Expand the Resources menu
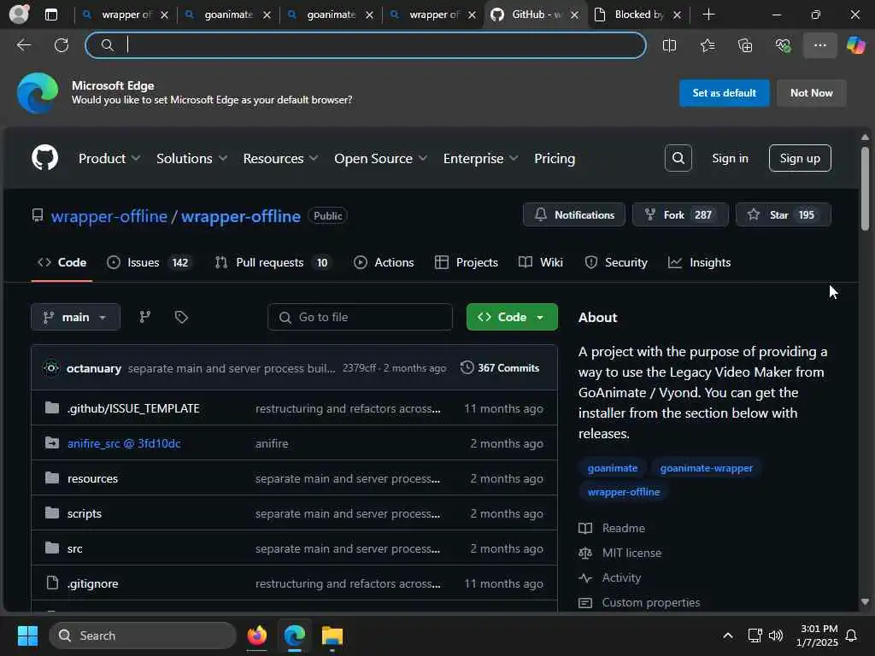This screenshot has width=875, height=656. (280, 158)
